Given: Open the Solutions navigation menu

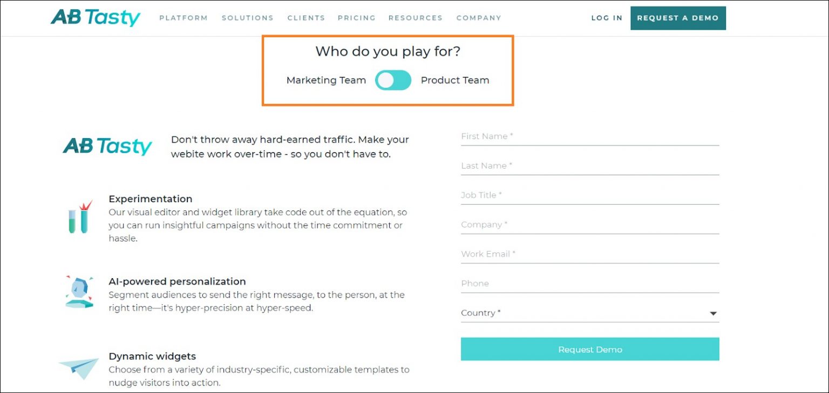Looking at the screenshot, I should 247,18.
